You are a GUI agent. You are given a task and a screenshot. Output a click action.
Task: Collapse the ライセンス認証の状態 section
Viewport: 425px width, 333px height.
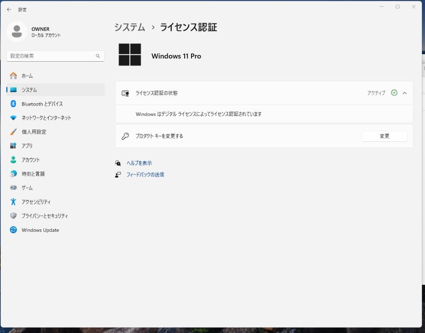click(x=405, y=93)
